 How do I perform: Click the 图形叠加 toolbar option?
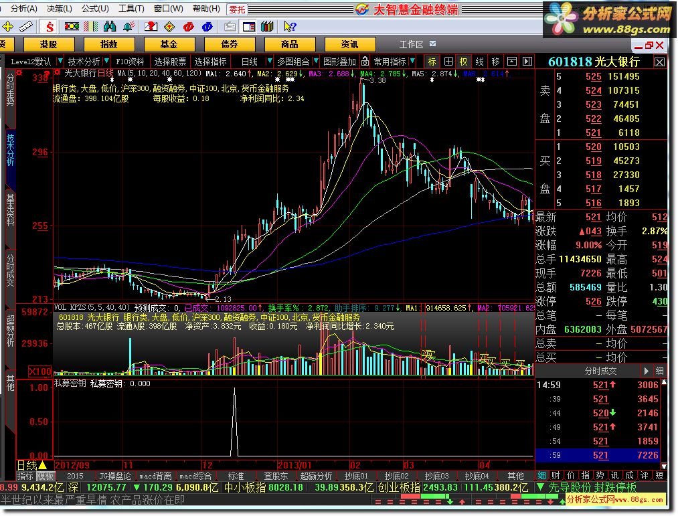[339, 62]
